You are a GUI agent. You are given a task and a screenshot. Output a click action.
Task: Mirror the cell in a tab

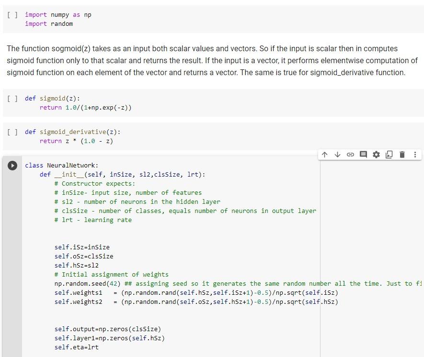pyautogui.click(x=389, y=155)
